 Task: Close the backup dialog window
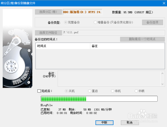tap(164, 3)
